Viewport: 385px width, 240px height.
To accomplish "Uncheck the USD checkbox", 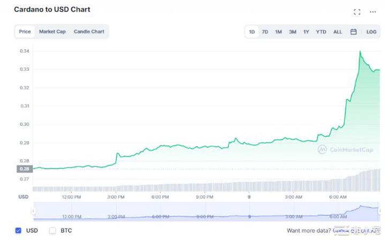I will coord(18,230).
